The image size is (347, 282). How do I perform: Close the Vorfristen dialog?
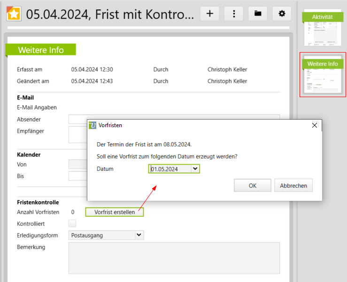coord(315,125)
